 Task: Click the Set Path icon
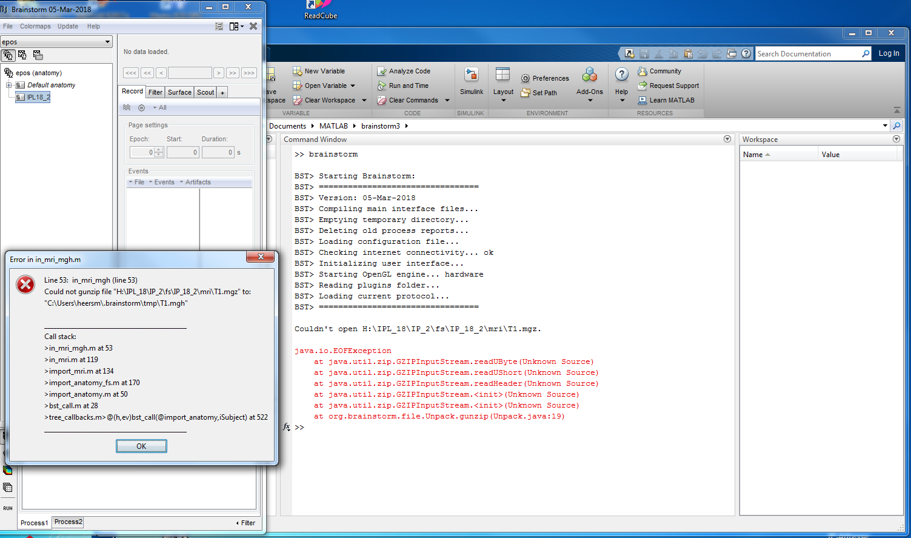click(x=539, y=92)
